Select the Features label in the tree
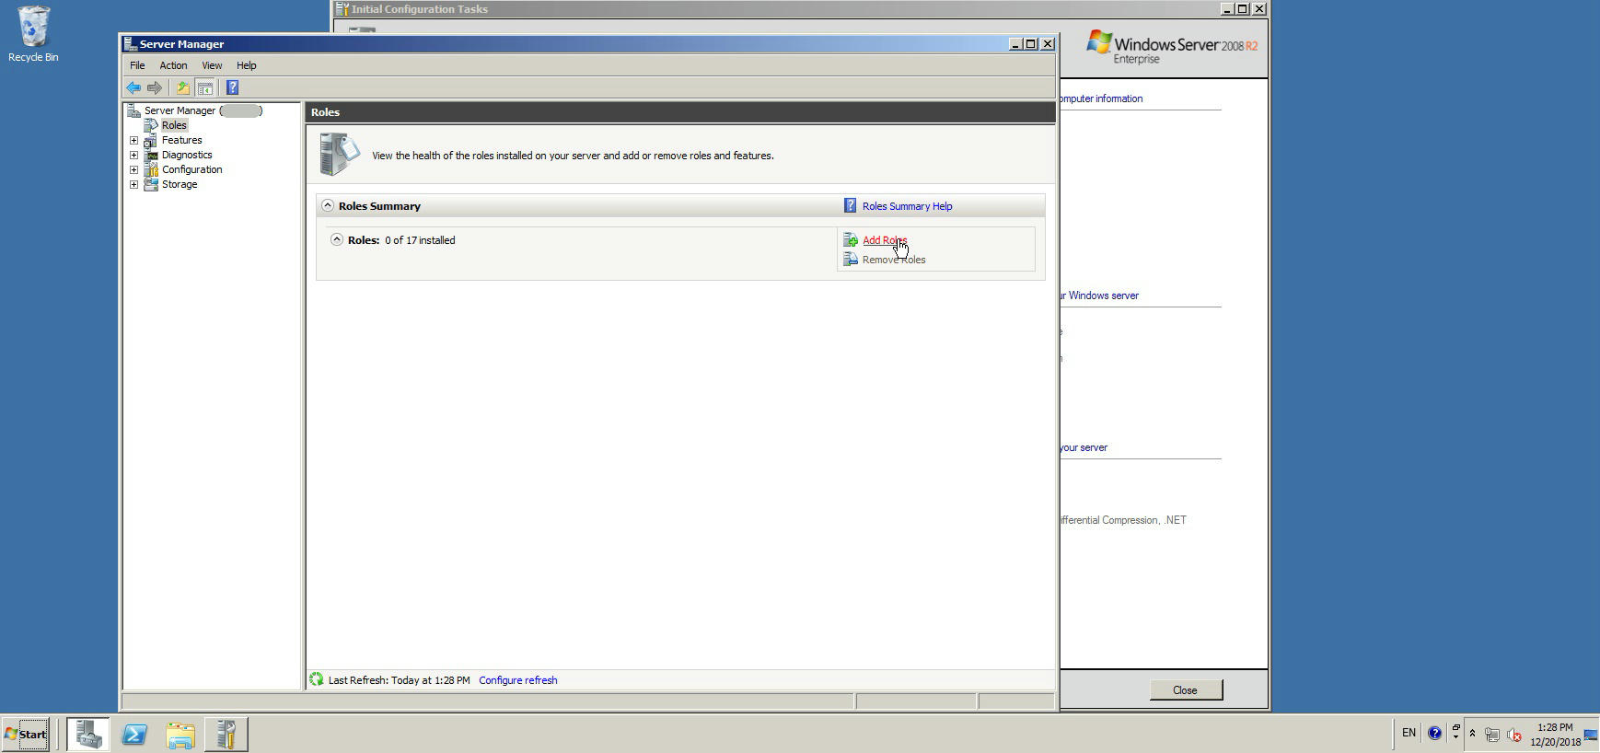 pyautogui.click(x=181, y=140)
